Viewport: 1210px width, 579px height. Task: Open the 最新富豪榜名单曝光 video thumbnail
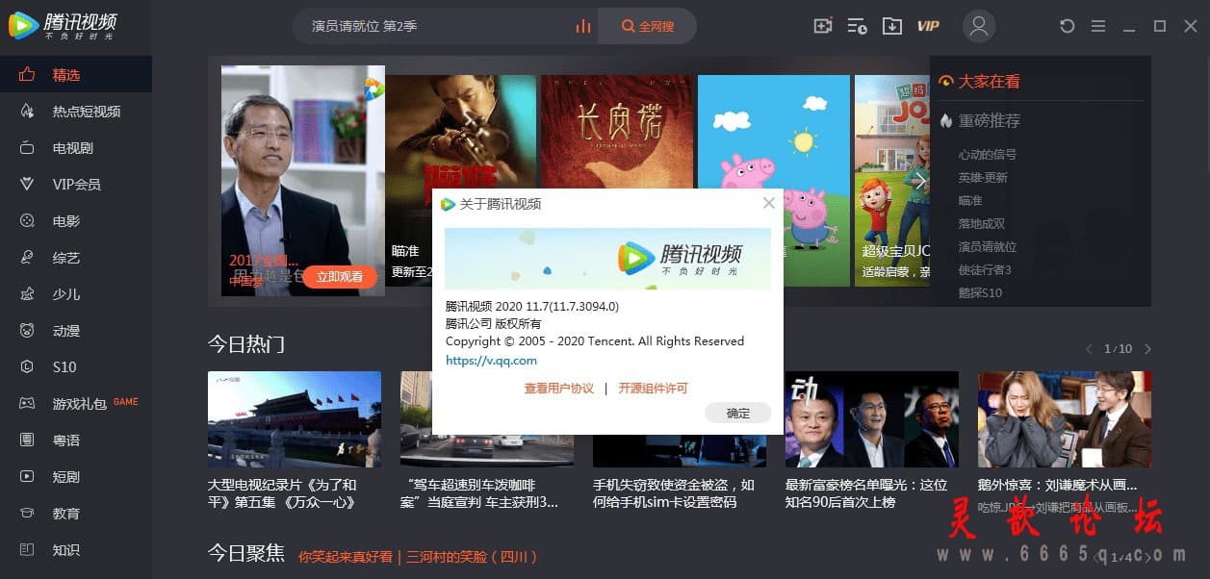click(872, 419)
